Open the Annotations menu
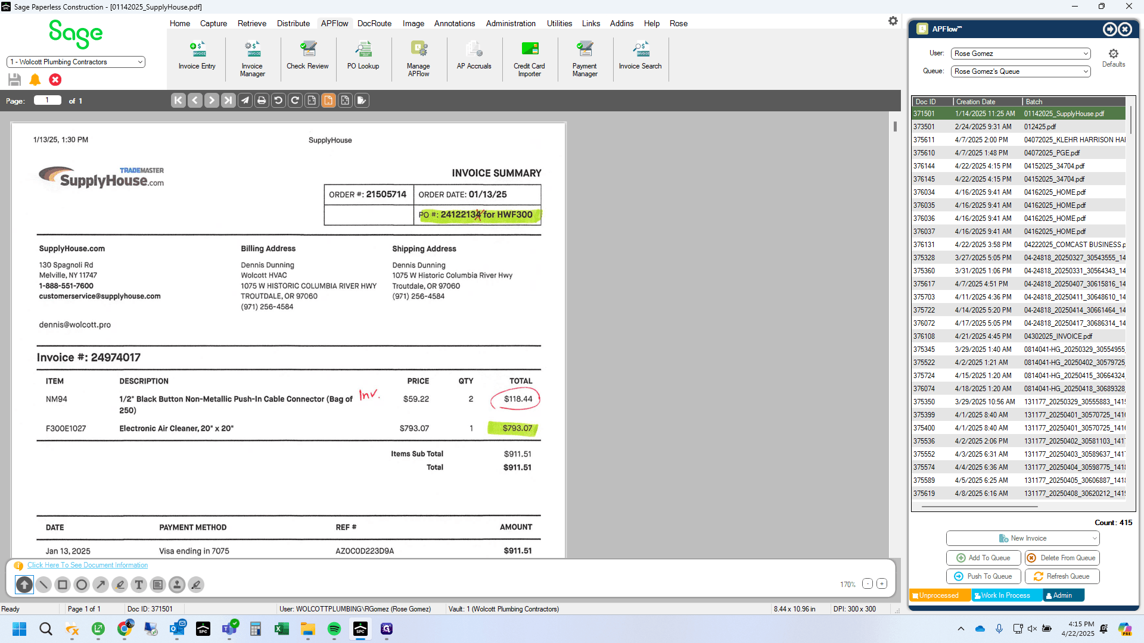Viewport: 1144px width, 643px height. (x=455, y=23)
